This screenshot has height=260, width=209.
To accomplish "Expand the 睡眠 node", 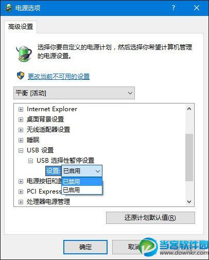I will [x=21, y=140].
